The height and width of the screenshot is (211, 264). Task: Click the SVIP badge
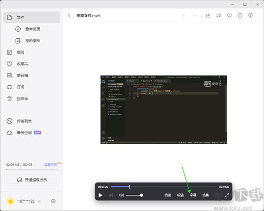point(37,133)
